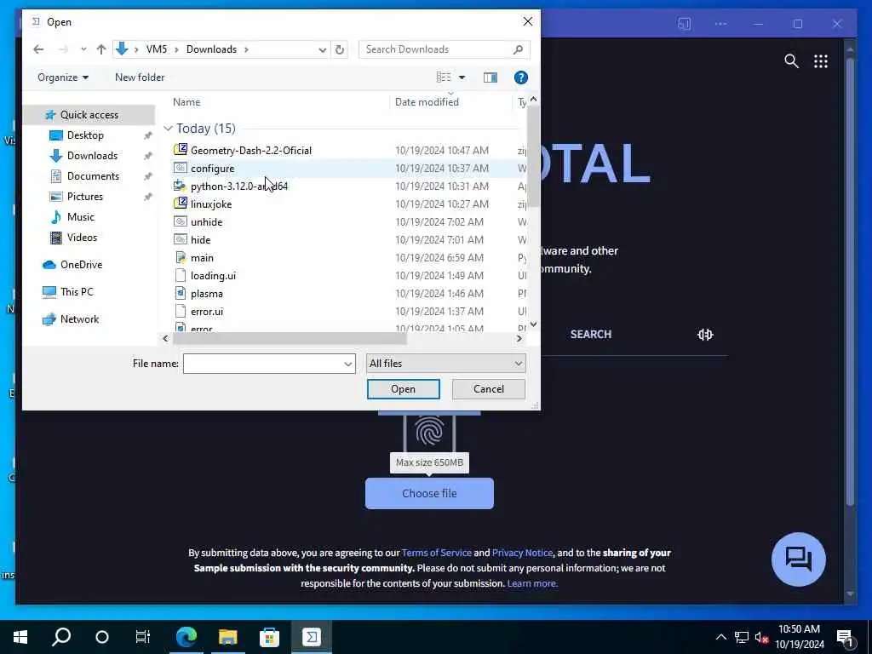Click horizontal scrollbar right arrow

[519, 338]
